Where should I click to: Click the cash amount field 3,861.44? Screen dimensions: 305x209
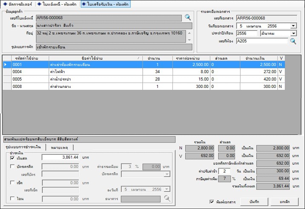[60, 157]
